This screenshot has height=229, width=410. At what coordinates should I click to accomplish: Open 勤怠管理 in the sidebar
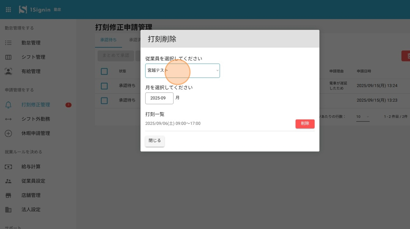[x=31, y=42]
